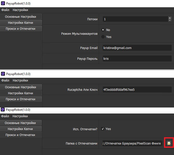The height and width of the screenshot is (155, 174).
Task: Open Настройки menu in middle window
Action: click(20, 80)
